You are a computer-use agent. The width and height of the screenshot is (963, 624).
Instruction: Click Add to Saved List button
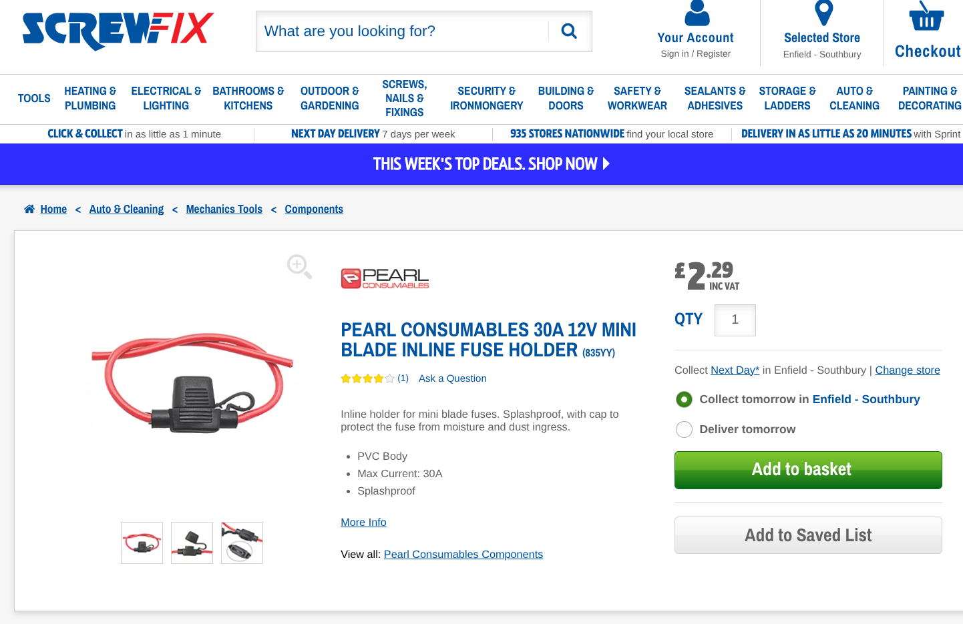tap(808, 535)
